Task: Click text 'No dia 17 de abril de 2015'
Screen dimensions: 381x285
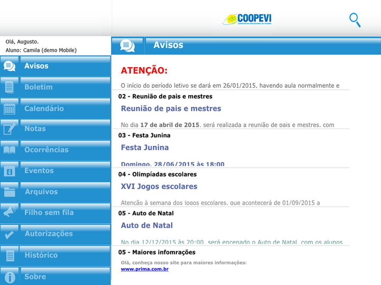Action: pos(160,125)
